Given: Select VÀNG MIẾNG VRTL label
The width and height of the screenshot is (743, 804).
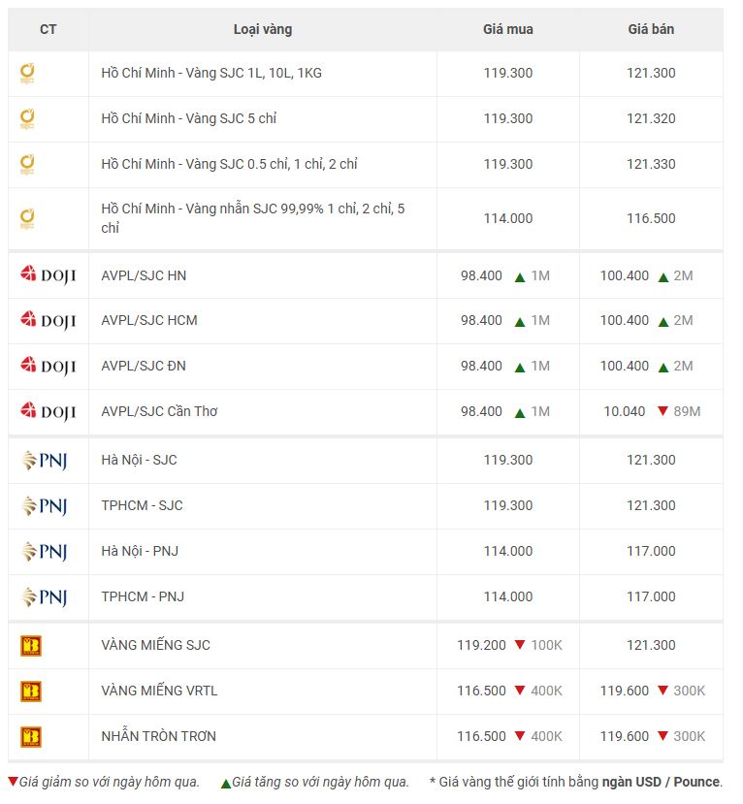Looking at the screenshot, I should pyautogui.click(x=159, y=691).
